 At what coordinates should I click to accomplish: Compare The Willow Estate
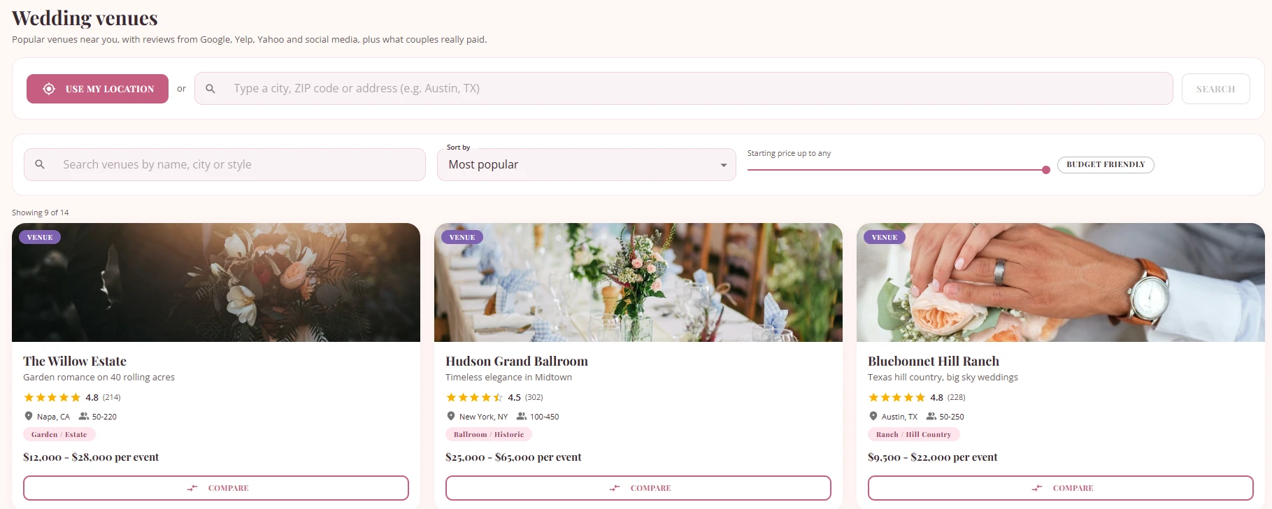(x=216, y=488)
